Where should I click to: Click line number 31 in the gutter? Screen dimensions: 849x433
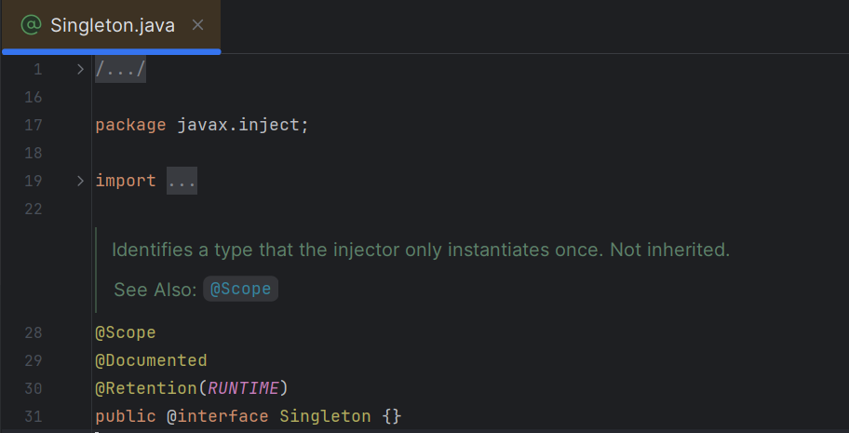click(33, 416)
